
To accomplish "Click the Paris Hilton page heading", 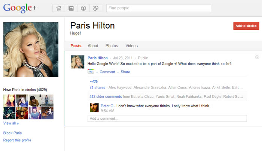I will pos(92,26).
